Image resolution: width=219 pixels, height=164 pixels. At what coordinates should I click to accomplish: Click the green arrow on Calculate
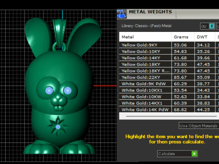tap(194, 154)
